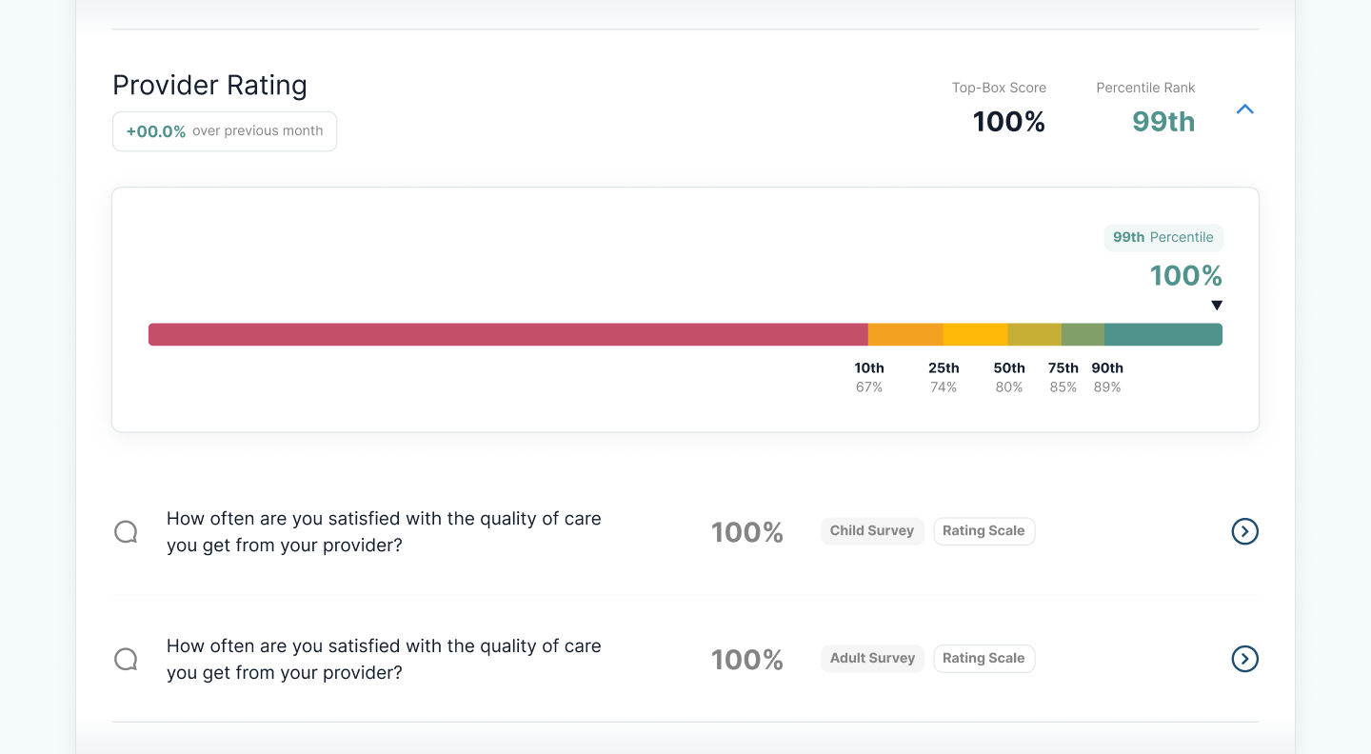Click comment icon beside Child Survey question
Image resolution: width=1371 pixels, height=754 pixels.
point(126,532)
